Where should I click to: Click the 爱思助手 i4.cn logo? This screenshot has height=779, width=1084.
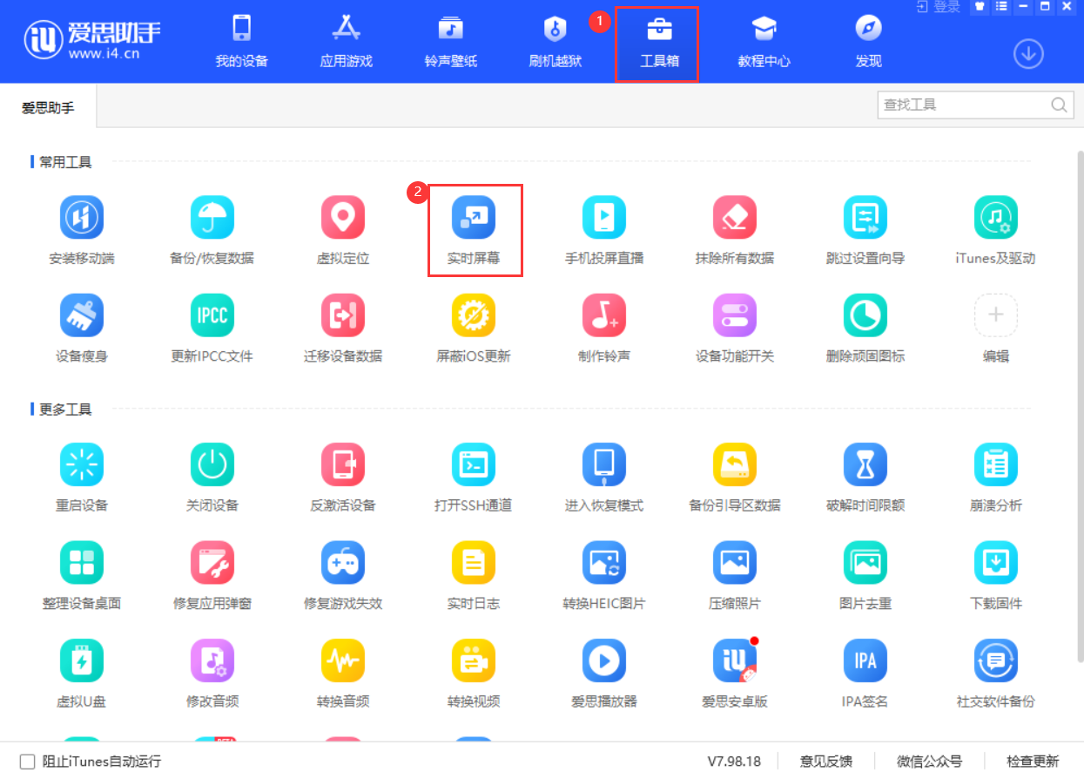pos(91,41)
